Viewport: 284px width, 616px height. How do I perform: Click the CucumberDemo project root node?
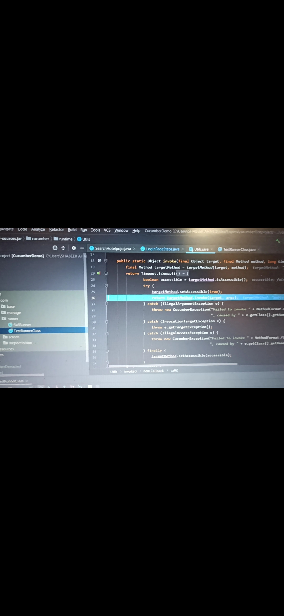(x=27, y=256)
